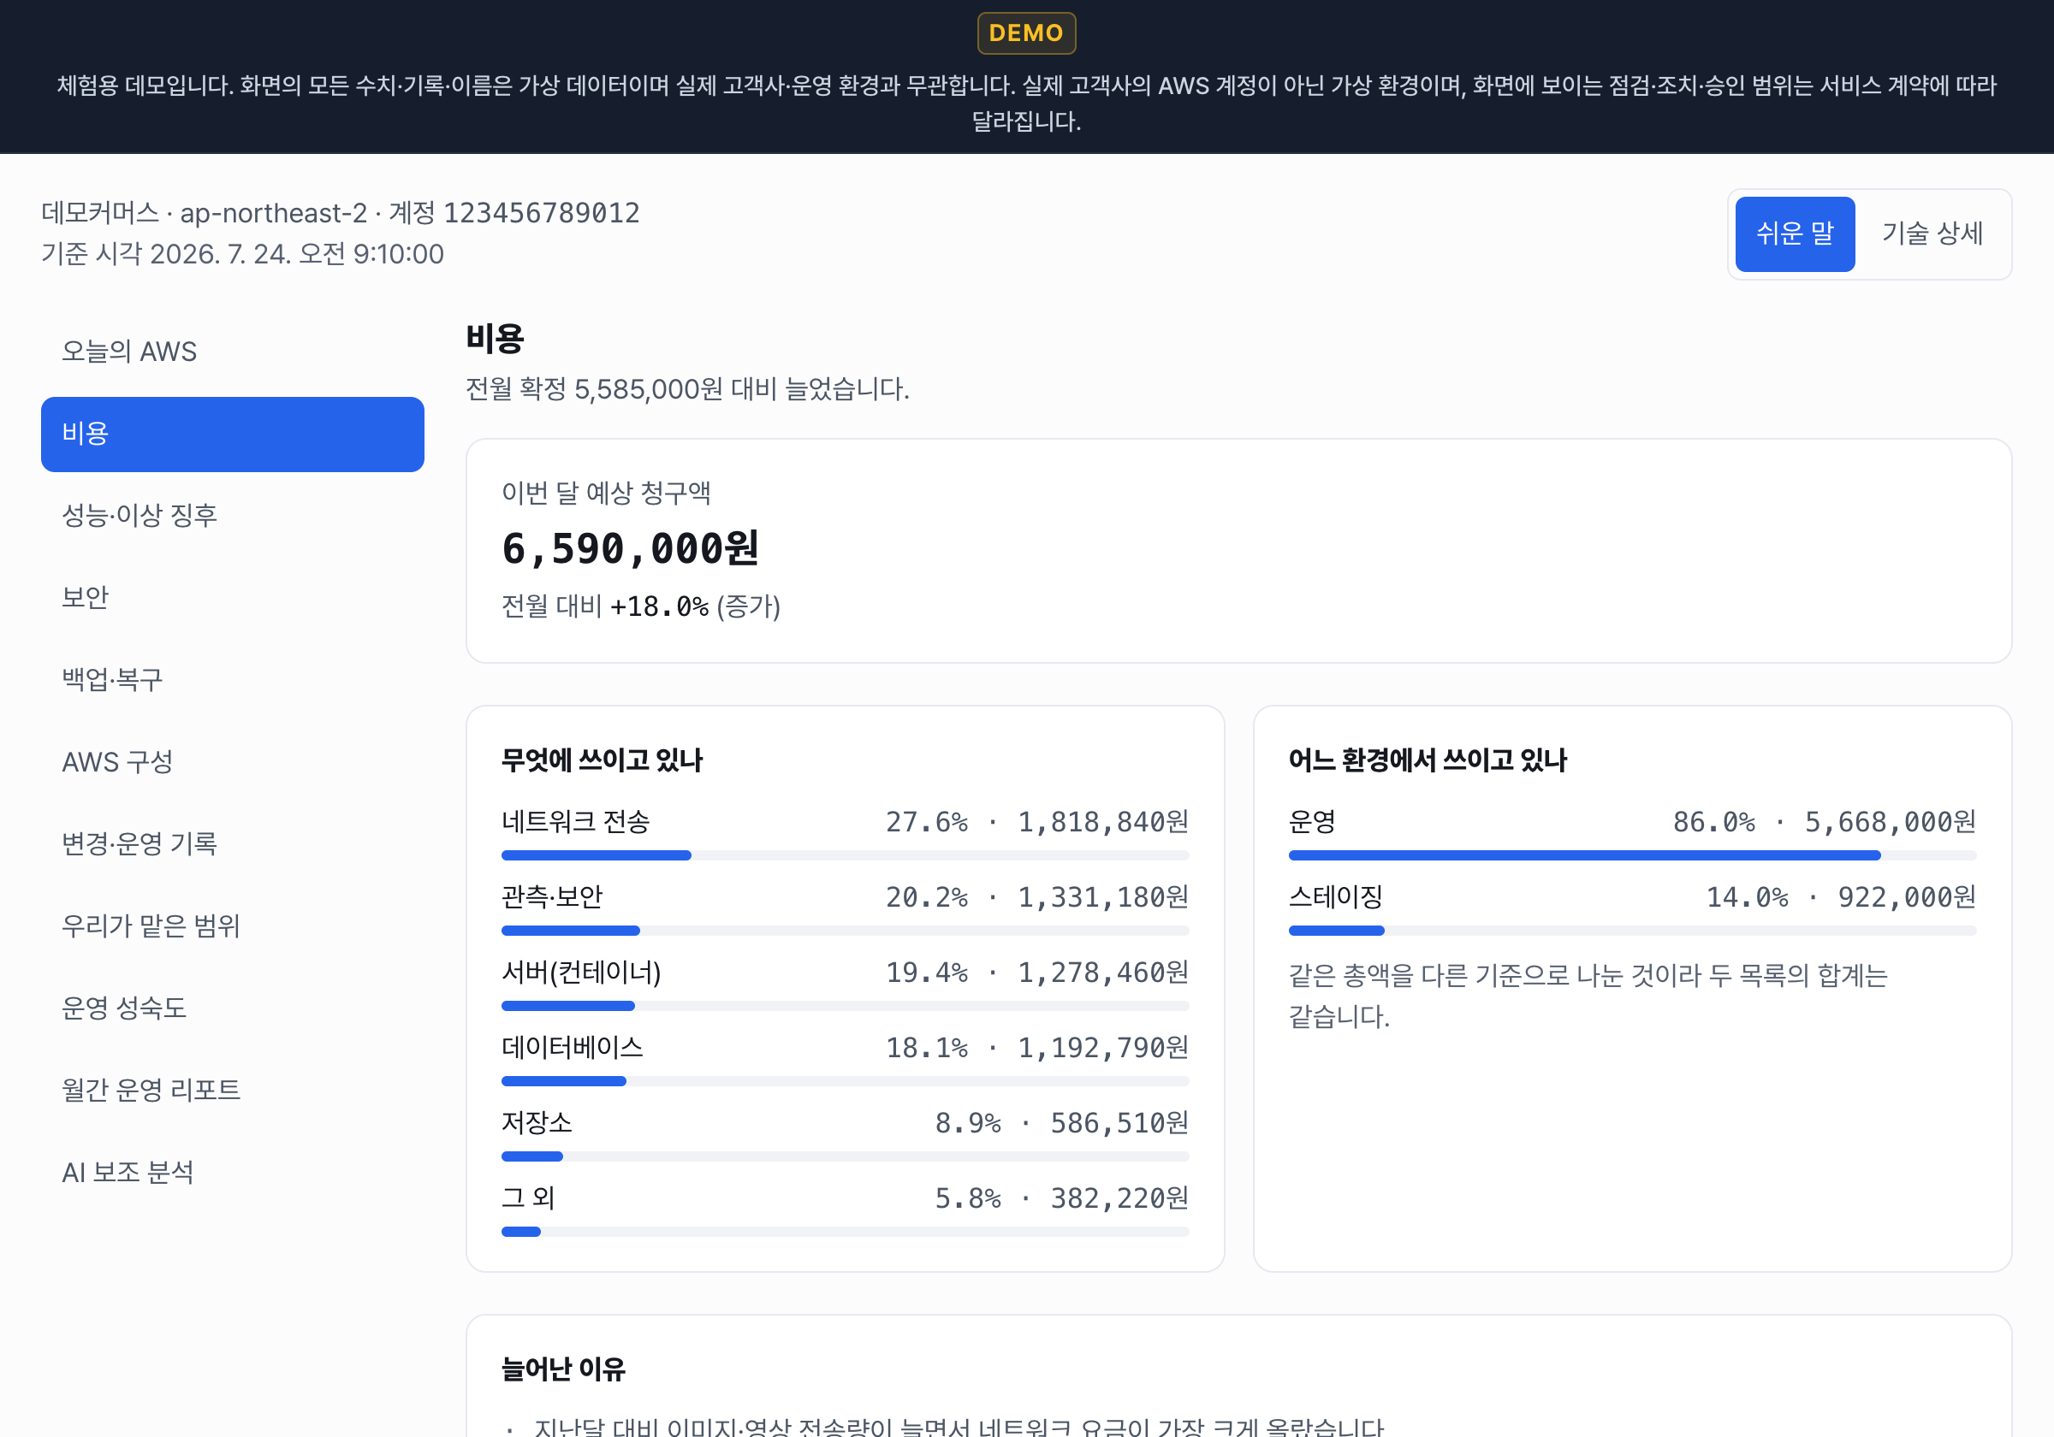
Task: Click the 네트워크 전송 progress bar
Action: [845, 855]
